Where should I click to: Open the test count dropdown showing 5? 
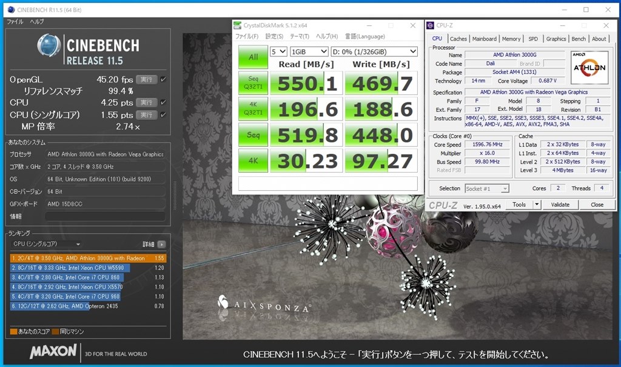278,52
